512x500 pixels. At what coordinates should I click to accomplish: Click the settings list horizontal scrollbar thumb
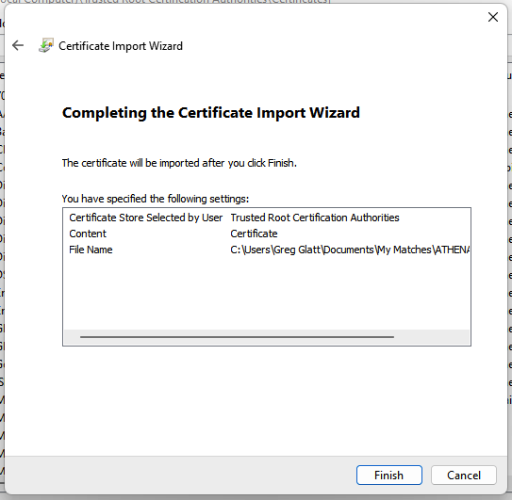click(237, 337)
